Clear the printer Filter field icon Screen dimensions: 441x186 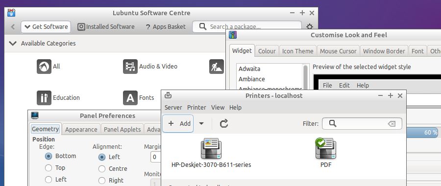[392, 124]
